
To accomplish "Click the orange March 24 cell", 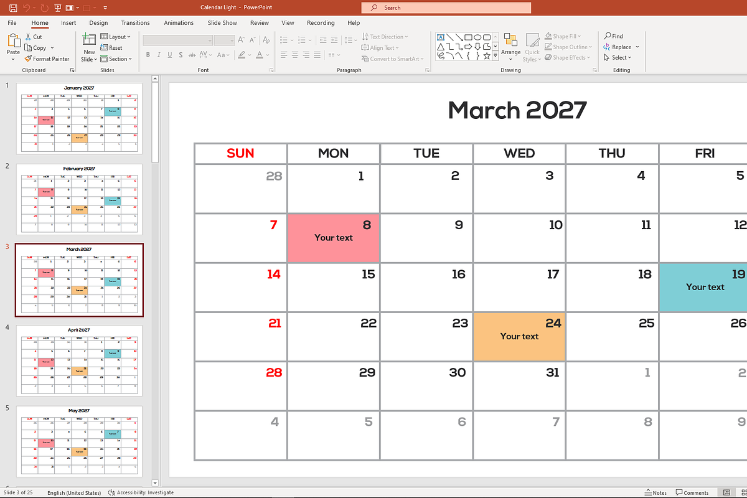I will click(519, 337).
